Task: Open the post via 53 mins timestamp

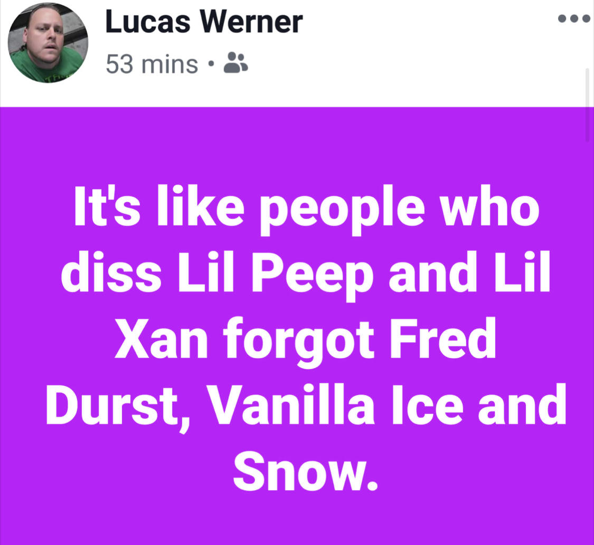Action: coord(152,64)
